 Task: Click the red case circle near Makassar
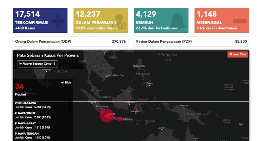(137, 109)
